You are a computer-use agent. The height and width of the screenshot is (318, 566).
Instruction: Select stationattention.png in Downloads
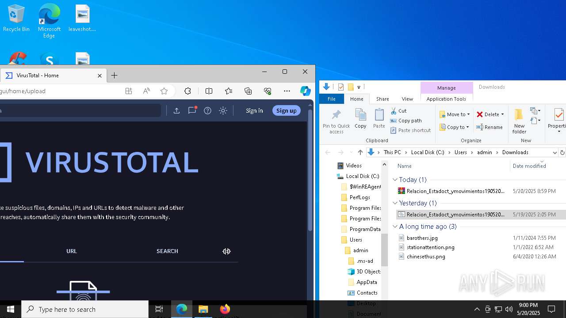430,247
